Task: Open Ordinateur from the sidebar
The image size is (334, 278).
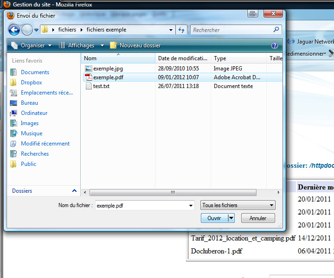Action: click(34, 113)
